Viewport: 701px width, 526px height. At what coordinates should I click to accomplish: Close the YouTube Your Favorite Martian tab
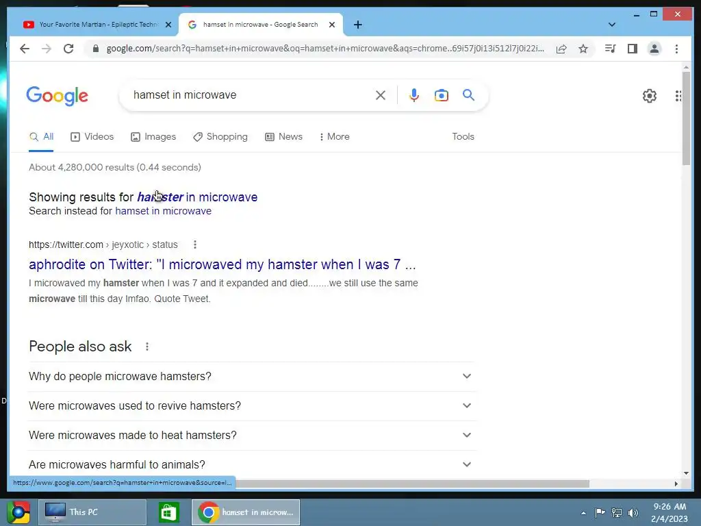(x=168, y=25)
